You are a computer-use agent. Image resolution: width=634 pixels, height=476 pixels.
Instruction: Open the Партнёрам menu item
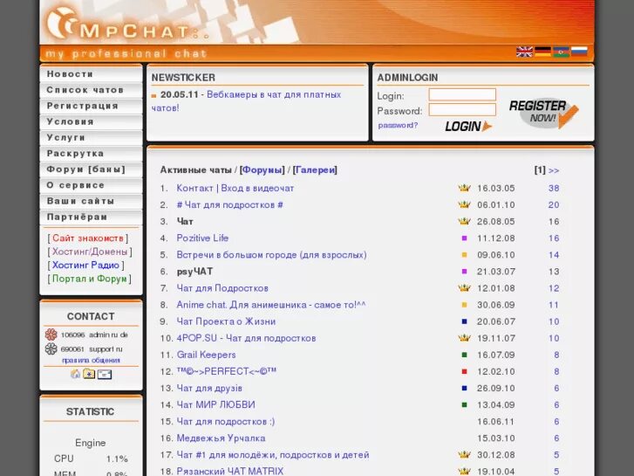click(x=91, y=217)
